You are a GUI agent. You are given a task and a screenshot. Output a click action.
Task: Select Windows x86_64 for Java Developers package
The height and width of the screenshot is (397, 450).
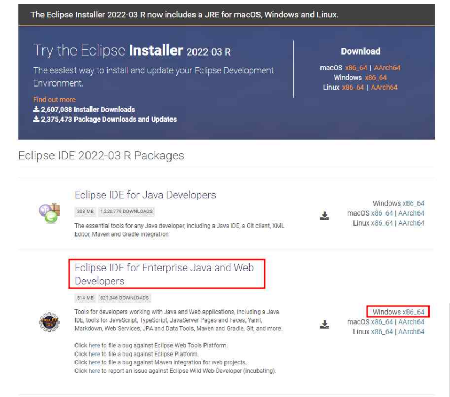click(x=413, y=203)
